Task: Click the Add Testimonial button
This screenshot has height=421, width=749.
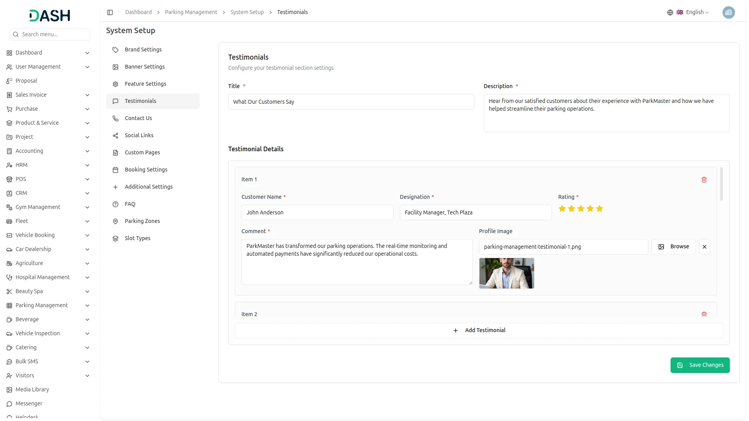Action: click(x=479, y=331)
